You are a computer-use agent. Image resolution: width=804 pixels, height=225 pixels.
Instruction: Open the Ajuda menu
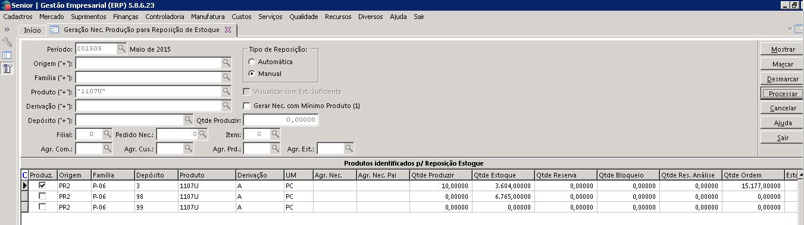click(x=398, y=17)
